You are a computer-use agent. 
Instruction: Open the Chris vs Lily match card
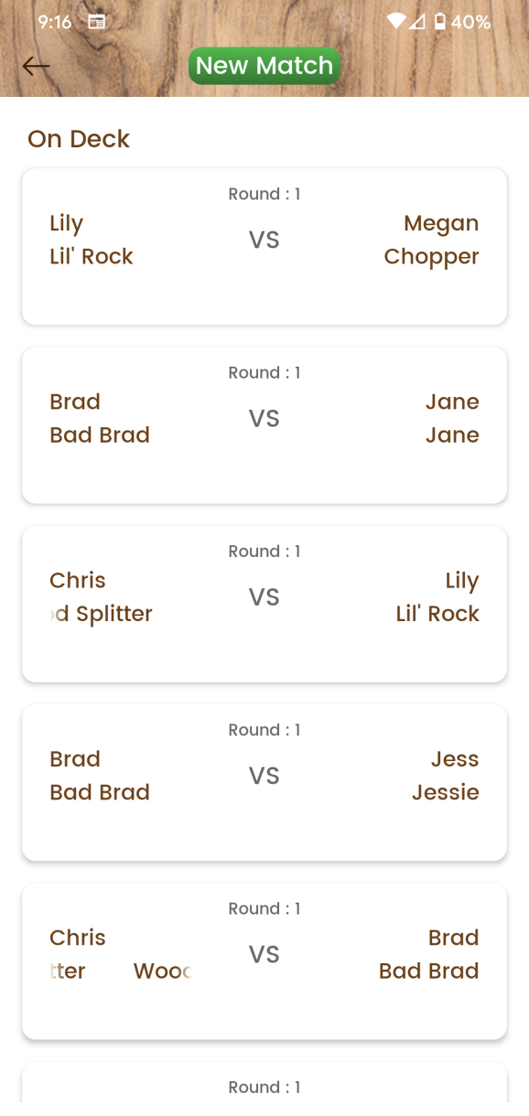264,604
